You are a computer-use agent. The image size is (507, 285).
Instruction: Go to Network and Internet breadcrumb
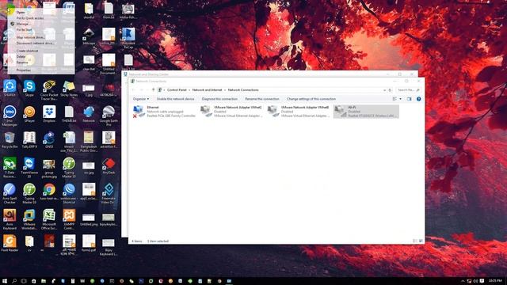point(207,89)
